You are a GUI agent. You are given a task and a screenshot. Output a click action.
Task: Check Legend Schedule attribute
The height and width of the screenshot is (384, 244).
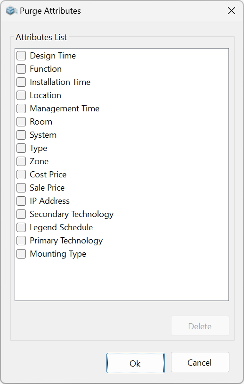(21, 227)
